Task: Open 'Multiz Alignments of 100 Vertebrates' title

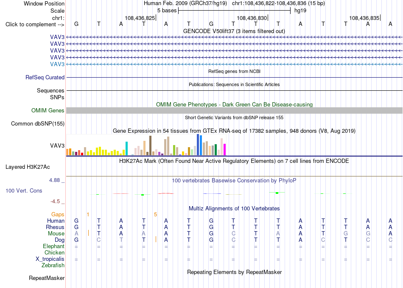Action: coord(234,209)
